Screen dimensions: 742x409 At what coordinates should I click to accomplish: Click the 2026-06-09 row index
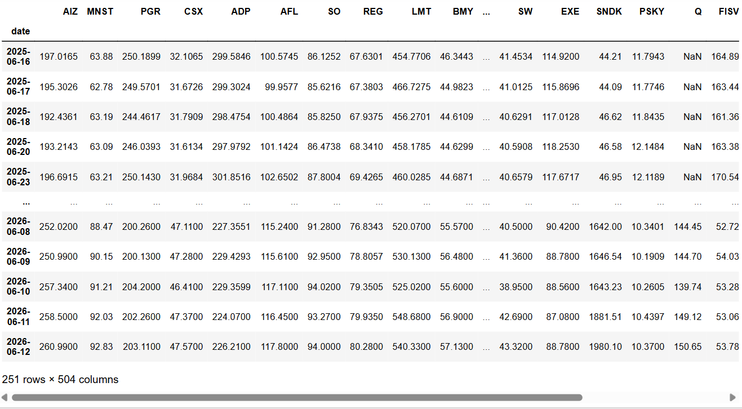(x=19, y=256)
